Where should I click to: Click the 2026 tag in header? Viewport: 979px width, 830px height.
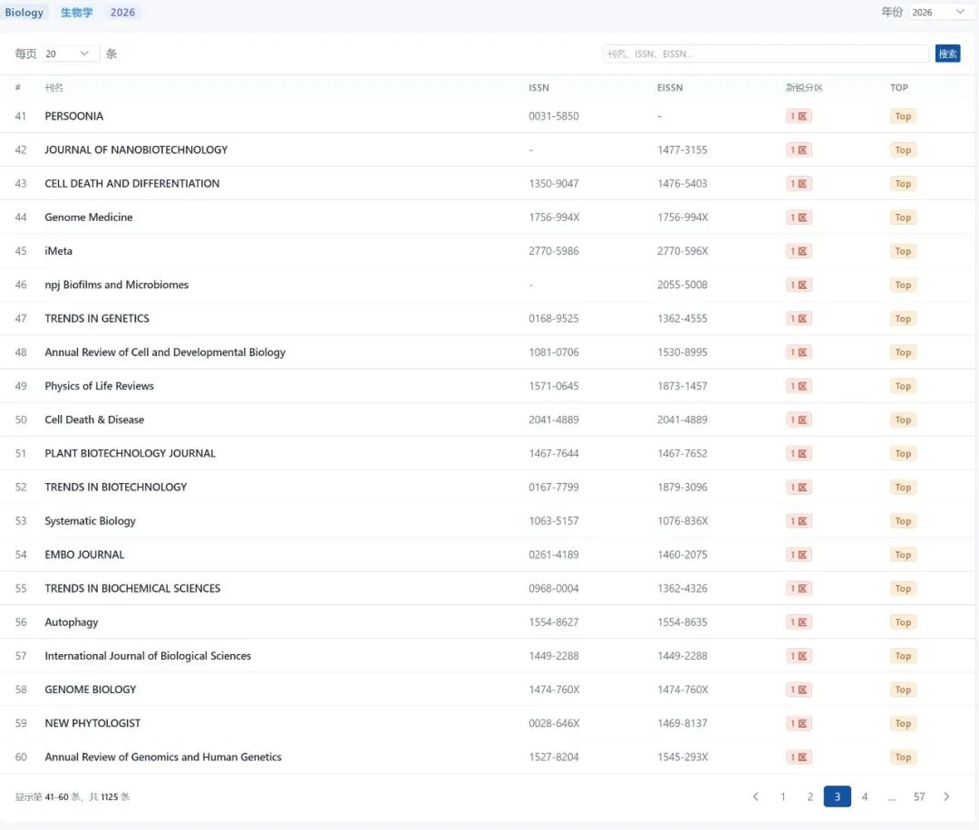(122, 12)
